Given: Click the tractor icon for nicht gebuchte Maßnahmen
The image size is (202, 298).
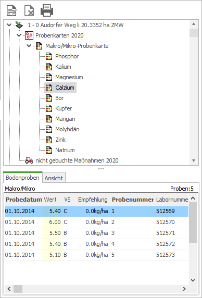Looking at the screenshot, I should (x=29, y=160).
